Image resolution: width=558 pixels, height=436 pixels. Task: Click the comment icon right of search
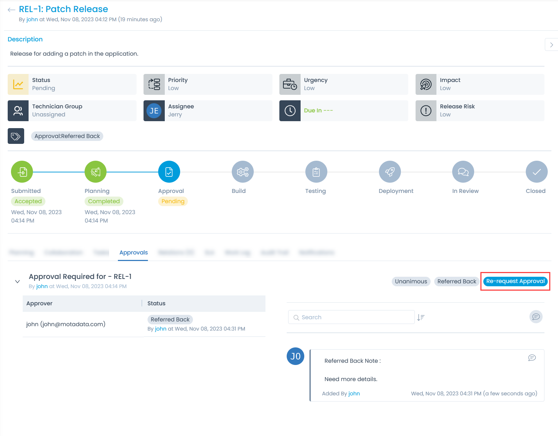pyautogui.click(x=536, y=317)
